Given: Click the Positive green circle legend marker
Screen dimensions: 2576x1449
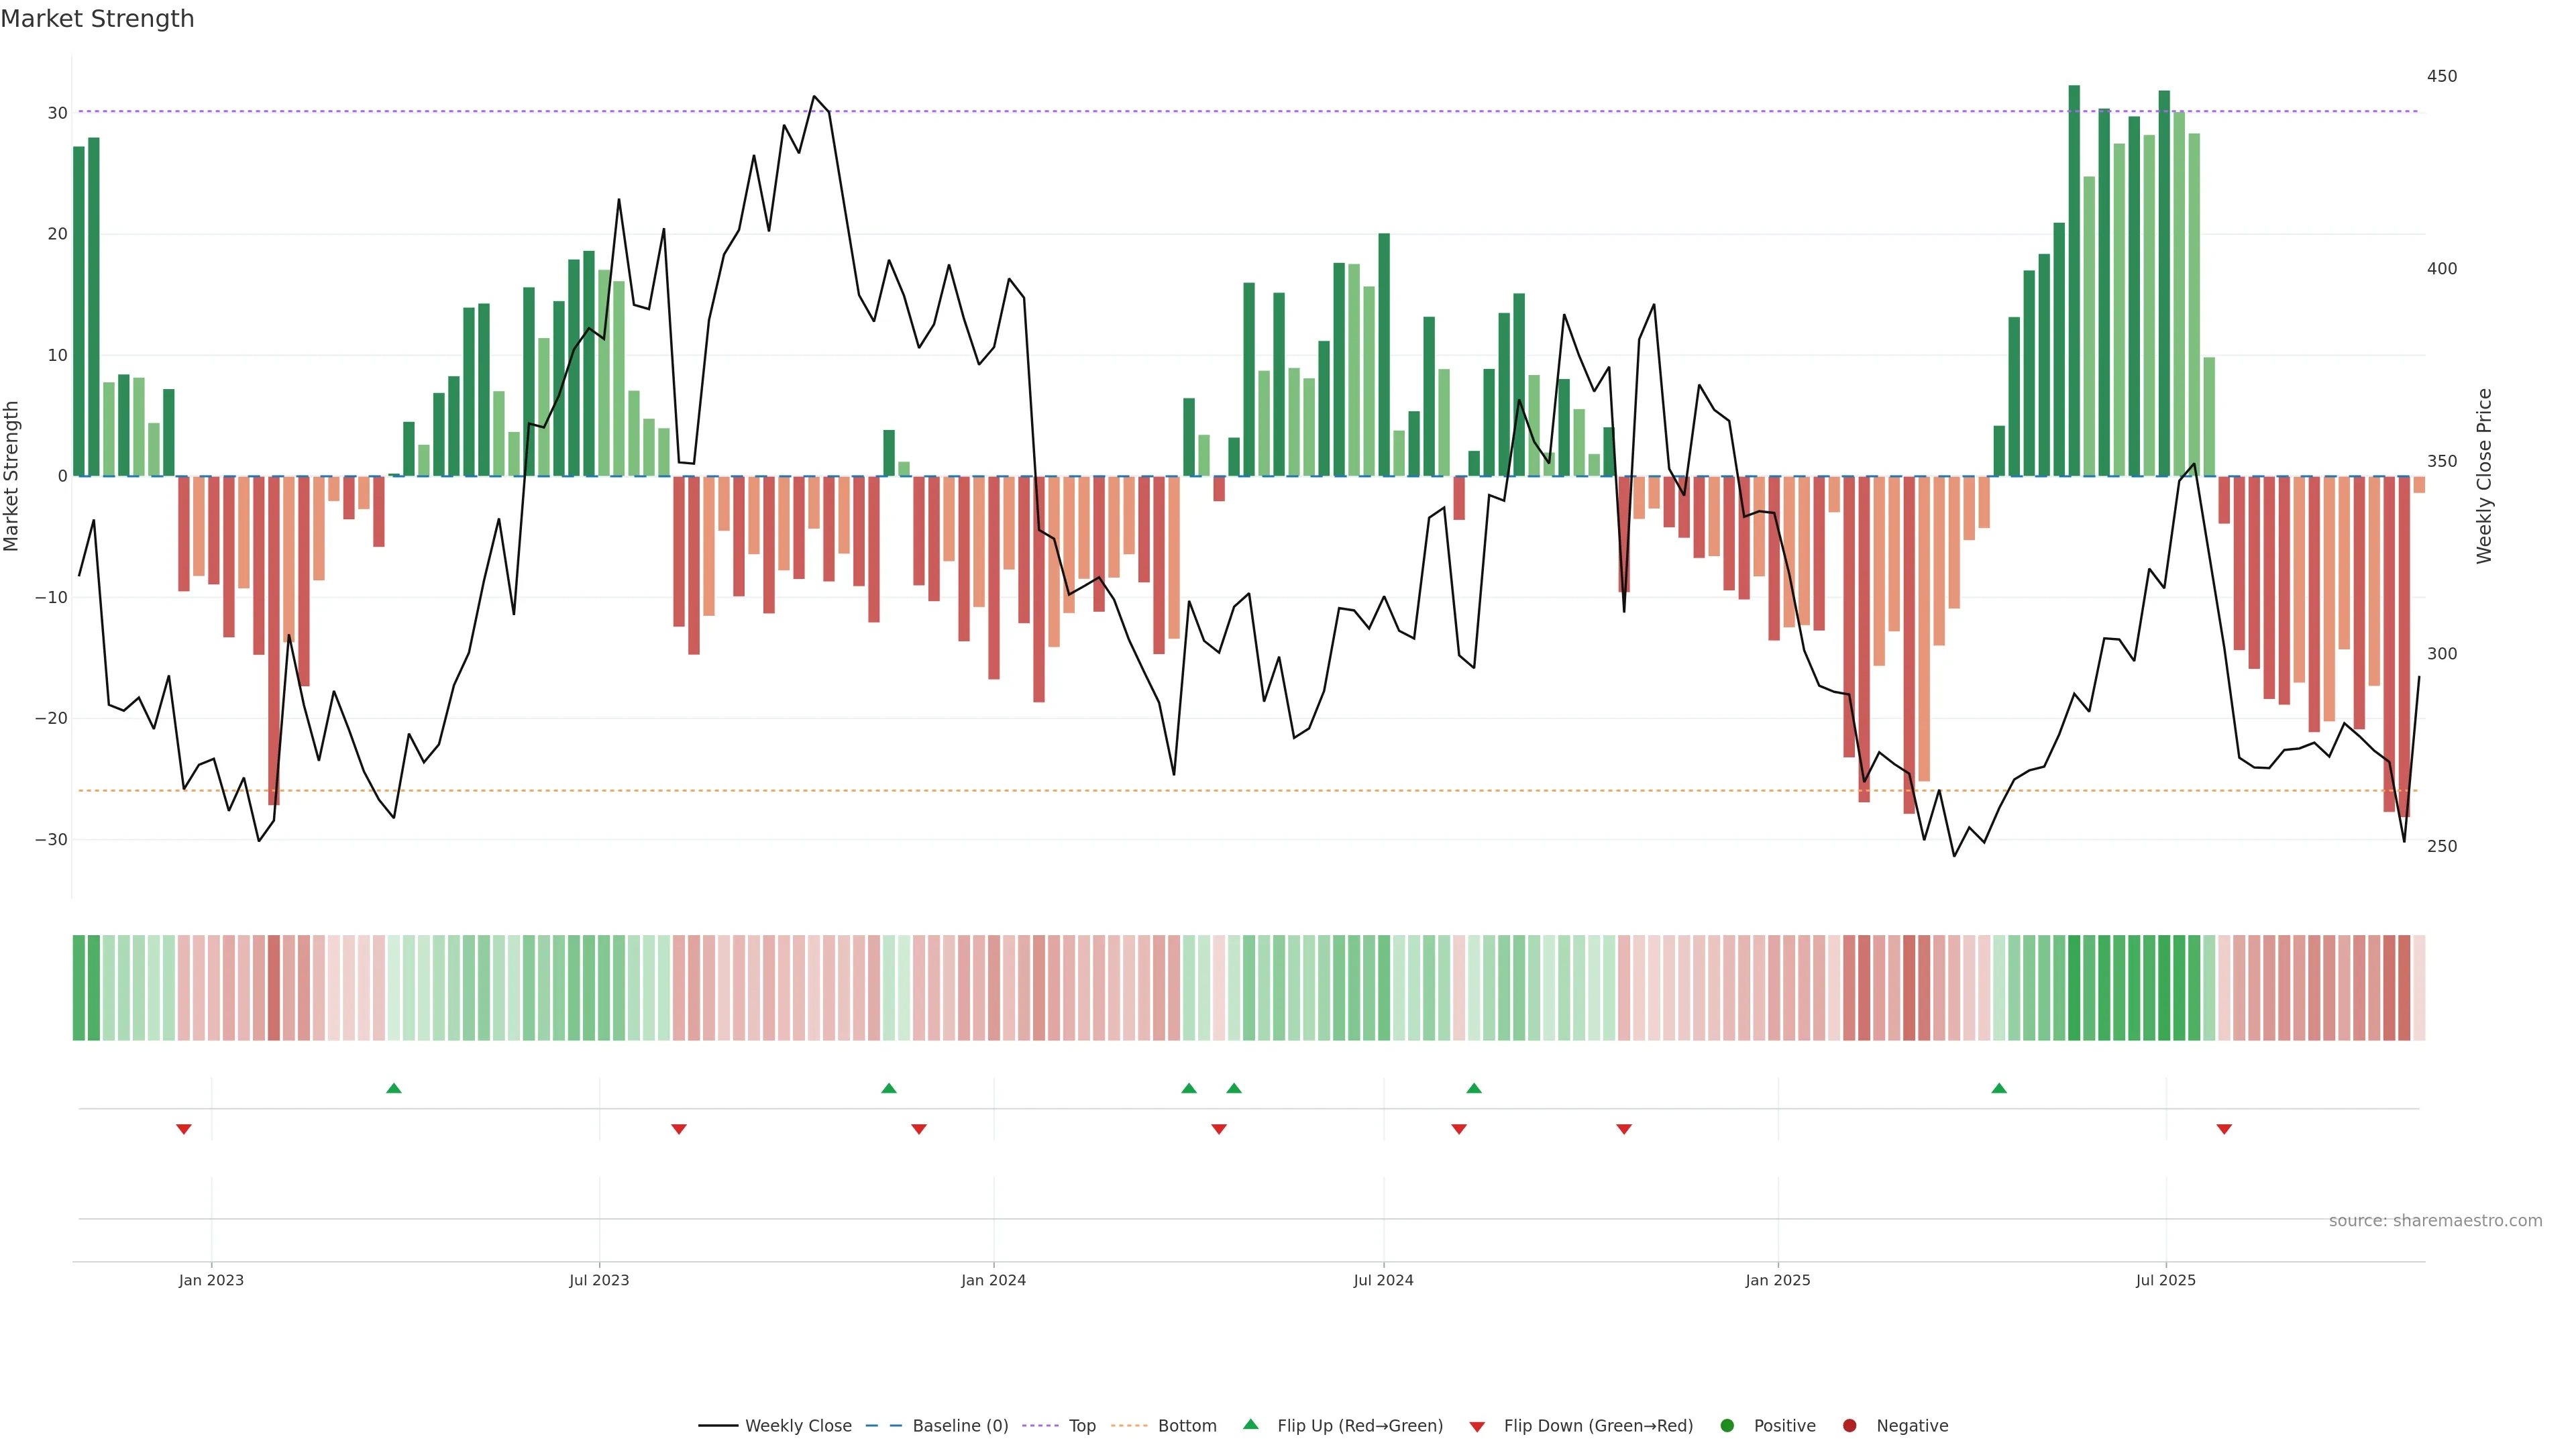Looking at the screenshot, I should [x=1727, y=1425].
